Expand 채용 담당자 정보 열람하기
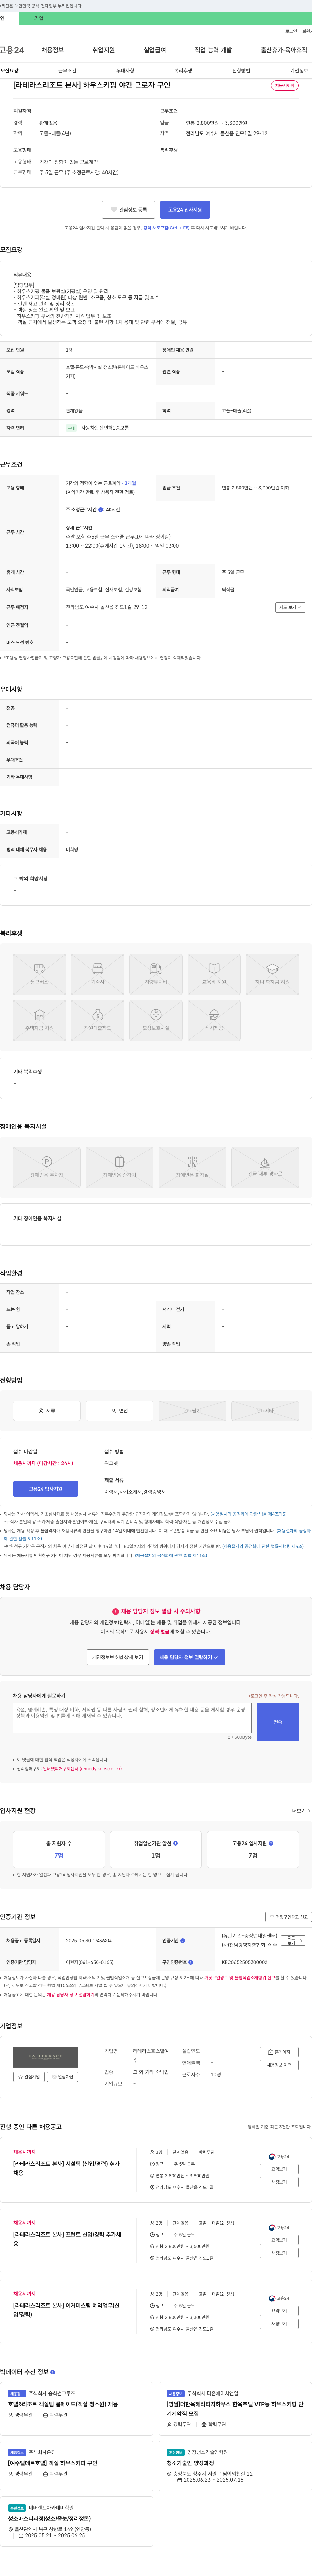The width and height of the screenshot is (312, 2576). [x=189, y=1657]
